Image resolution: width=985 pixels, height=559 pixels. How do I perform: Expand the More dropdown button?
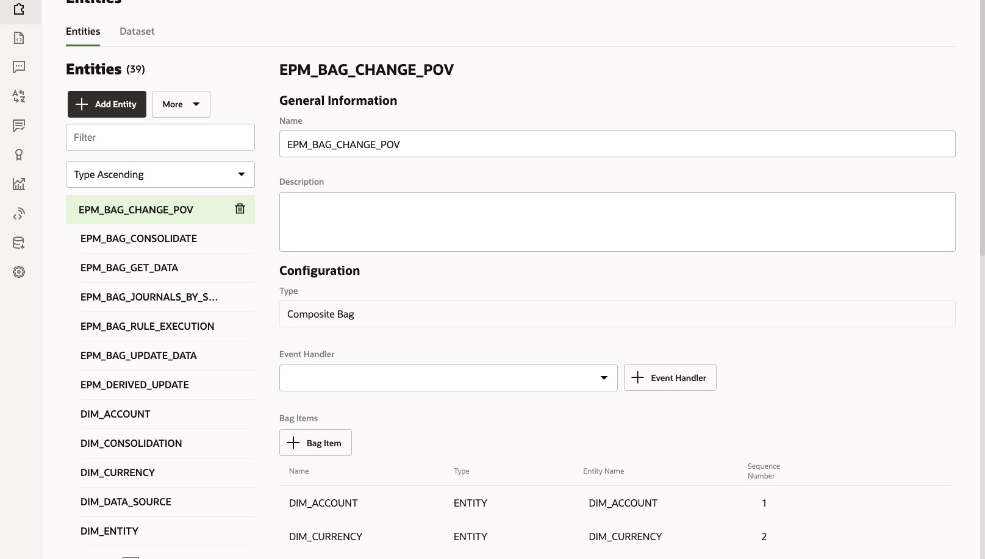click(181, 104)
